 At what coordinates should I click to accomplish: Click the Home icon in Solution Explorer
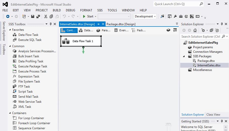click(195, 30)
